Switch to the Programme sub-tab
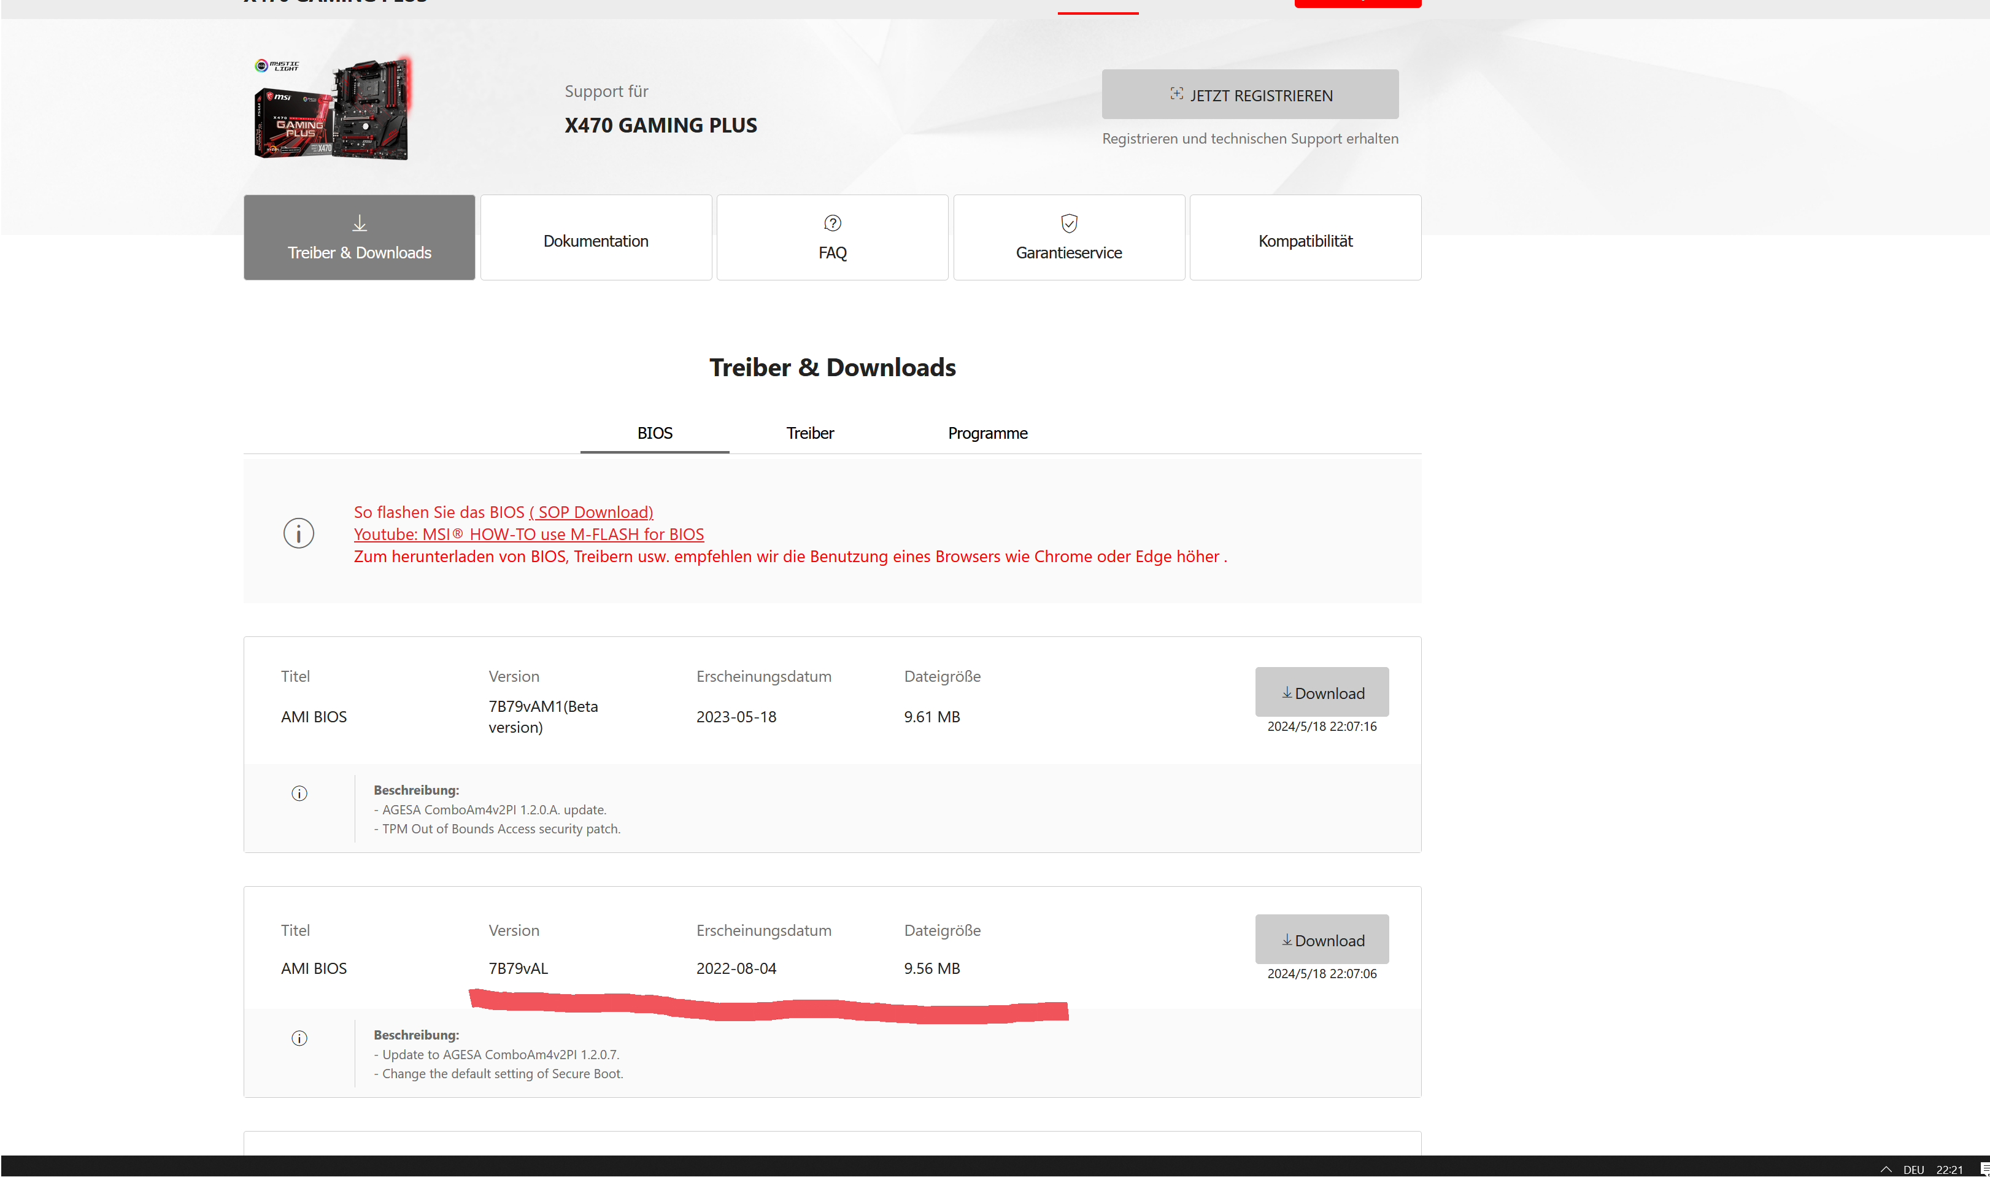The width and height of the screenshot is (1990, 1177). [986, 433]
